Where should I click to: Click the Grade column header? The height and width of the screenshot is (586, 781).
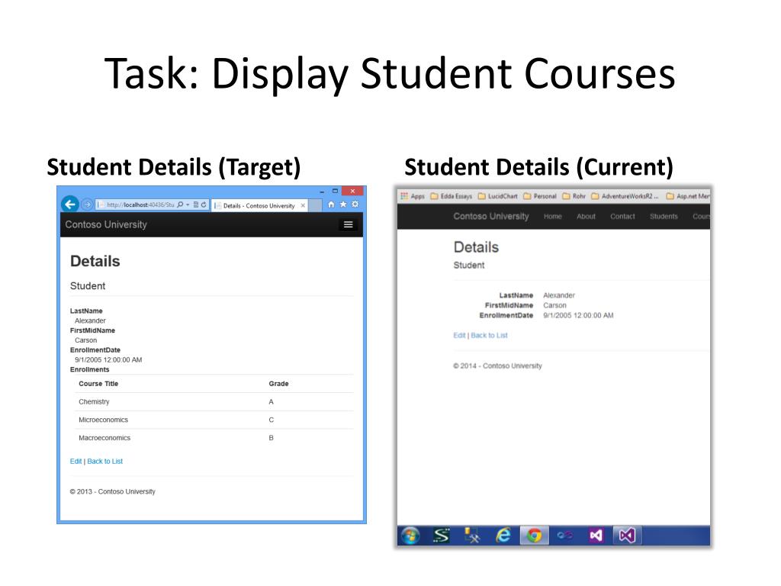pos(278,384)
